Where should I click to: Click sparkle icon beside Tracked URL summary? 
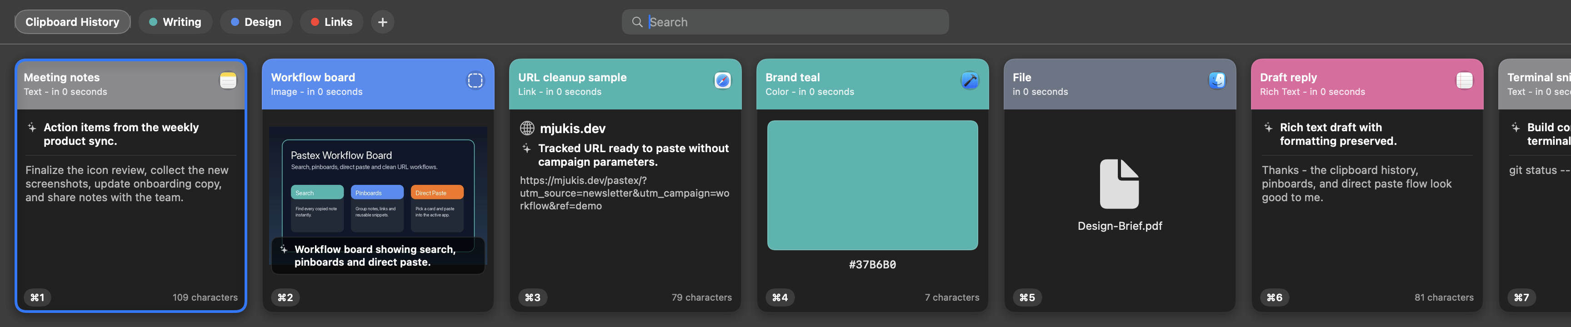(x=526, y=148)
